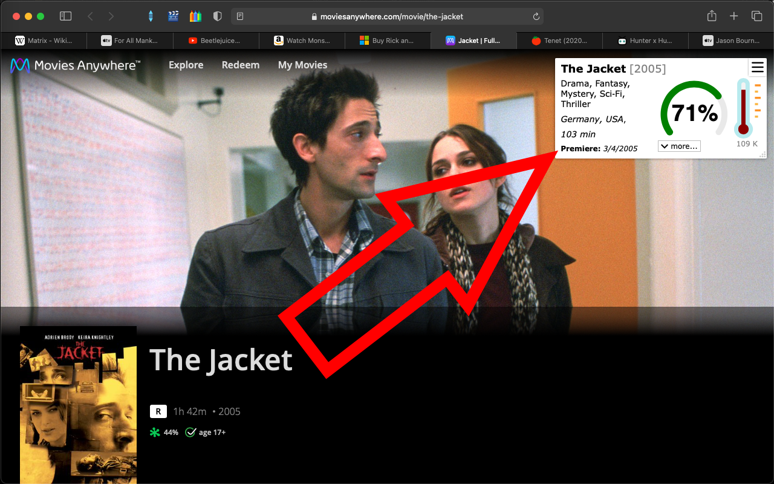The width and height of the screenshot is (774, 484).
Task: Click the green asterisk 44% score icon
Action: click(x=155, y=432)
